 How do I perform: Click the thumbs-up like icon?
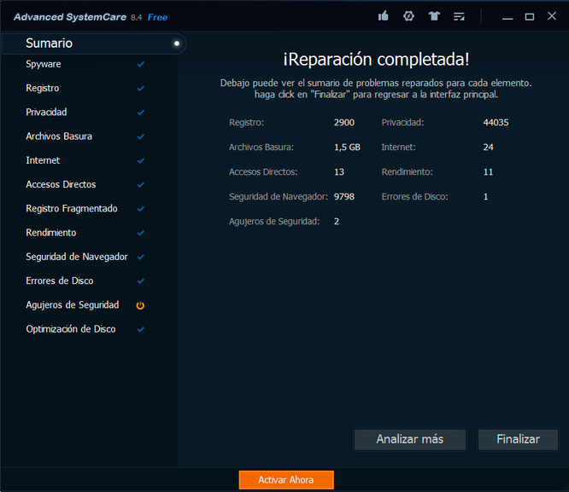[x=384, y=16]
